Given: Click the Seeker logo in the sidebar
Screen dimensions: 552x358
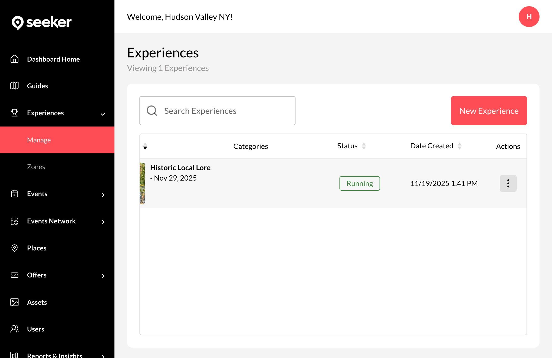Looking at the screenshot, I should (41, 23).
